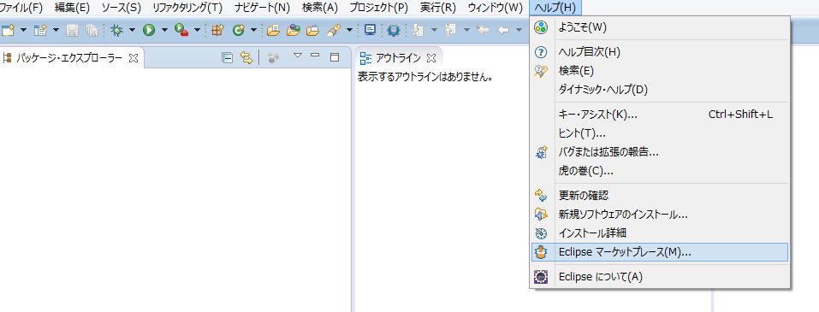Open Package Explorer view menu triangle

click(x=297, y=55)
